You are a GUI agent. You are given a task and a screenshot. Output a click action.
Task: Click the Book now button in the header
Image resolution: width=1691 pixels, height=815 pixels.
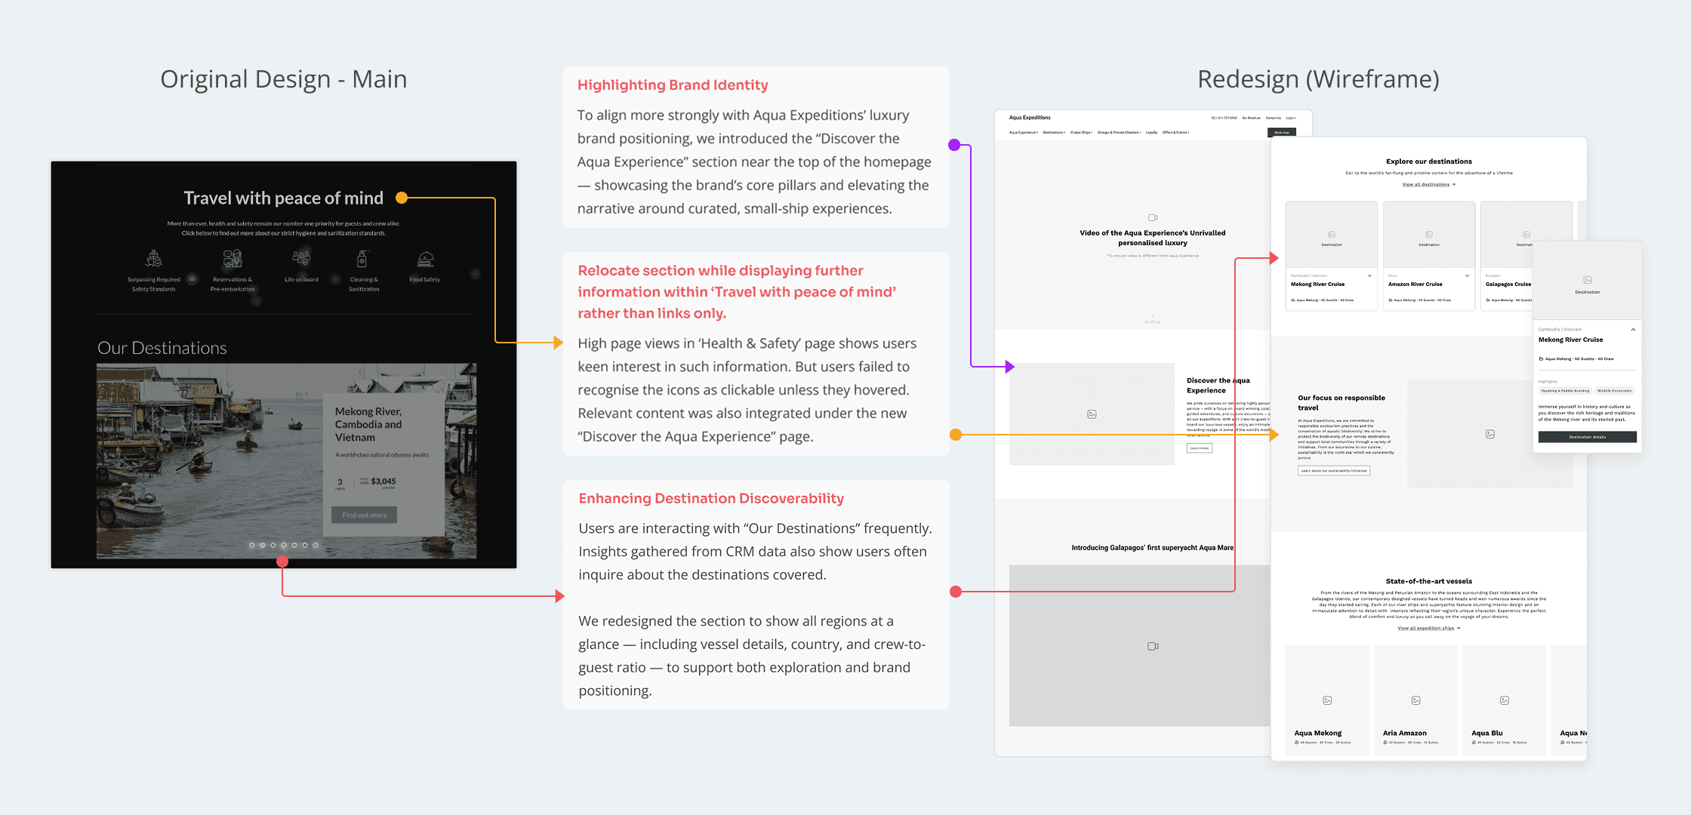point(1281,132)
